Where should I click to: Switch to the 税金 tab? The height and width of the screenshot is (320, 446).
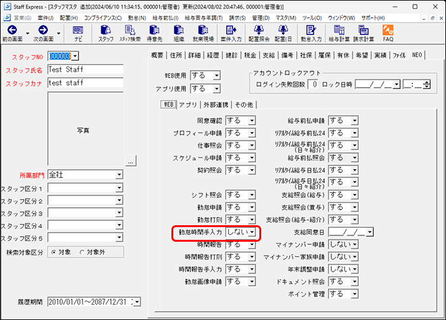click(x=250, y=55)
